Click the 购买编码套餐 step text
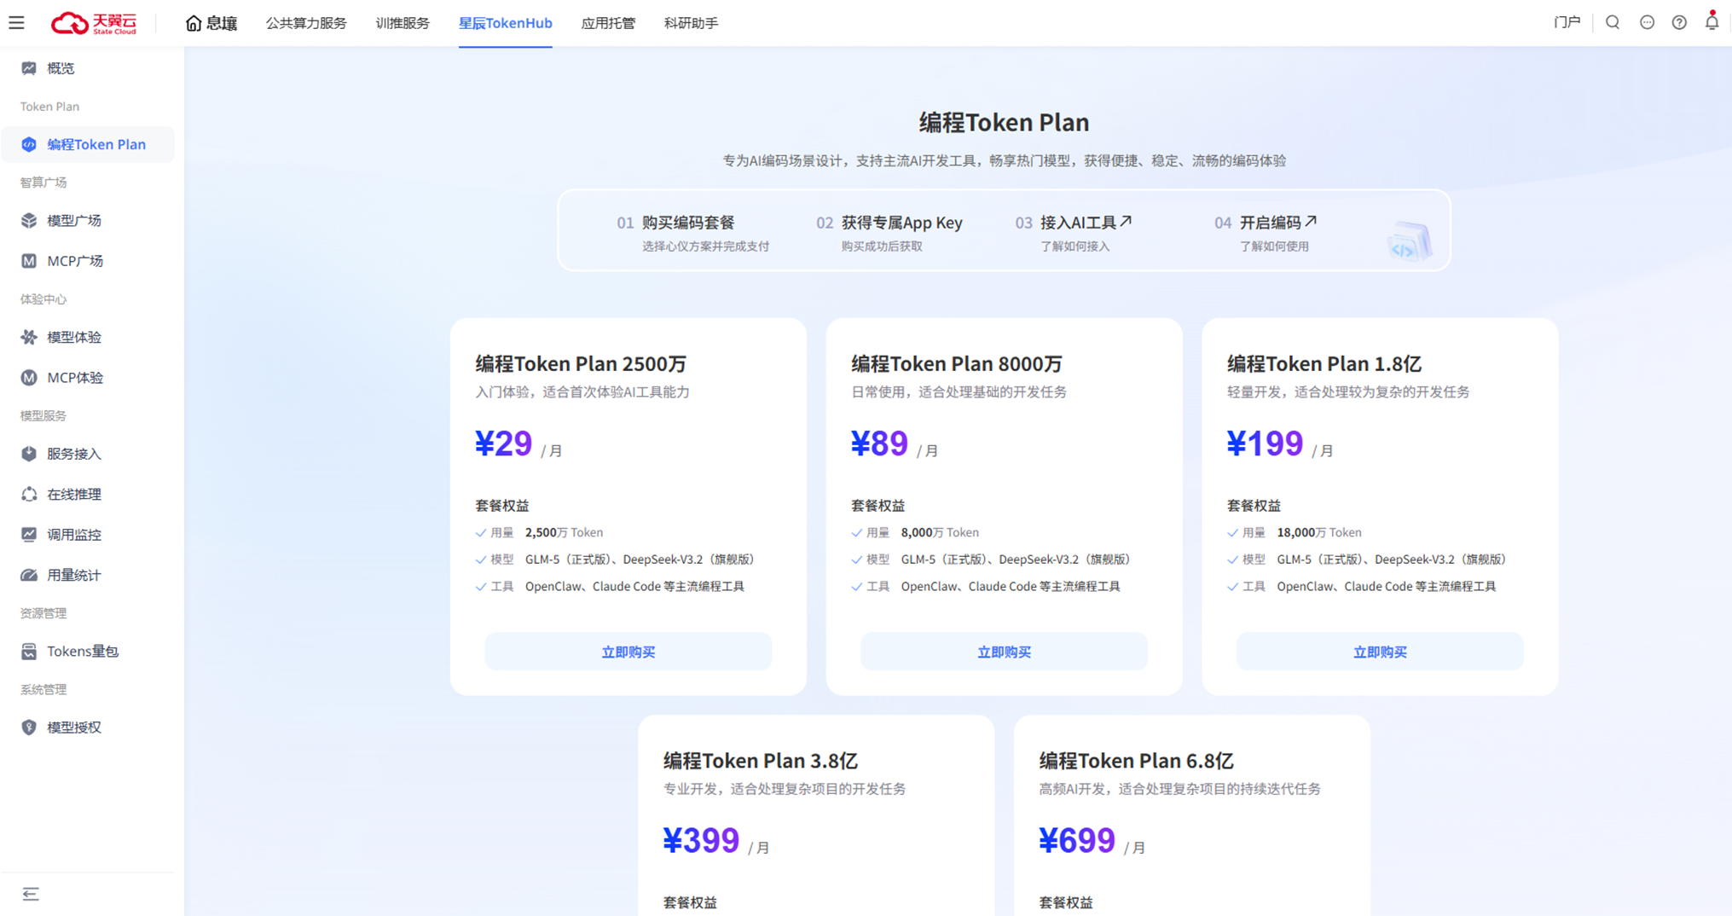This screenshot has height=916, width=1732. (688, 223)
